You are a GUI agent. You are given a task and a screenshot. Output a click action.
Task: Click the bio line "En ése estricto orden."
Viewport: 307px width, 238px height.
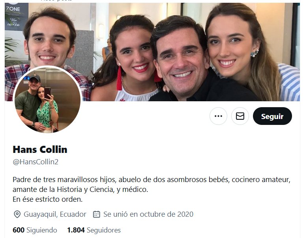[x=47, y=199]
